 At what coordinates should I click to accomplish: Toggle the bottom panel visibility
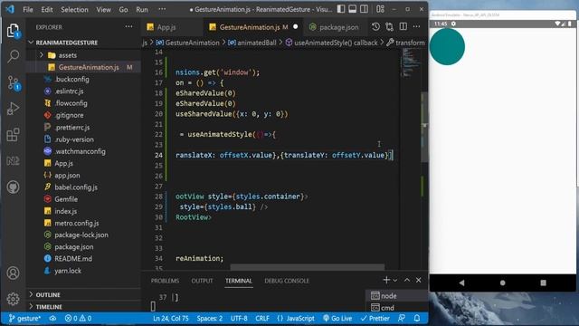353,9
